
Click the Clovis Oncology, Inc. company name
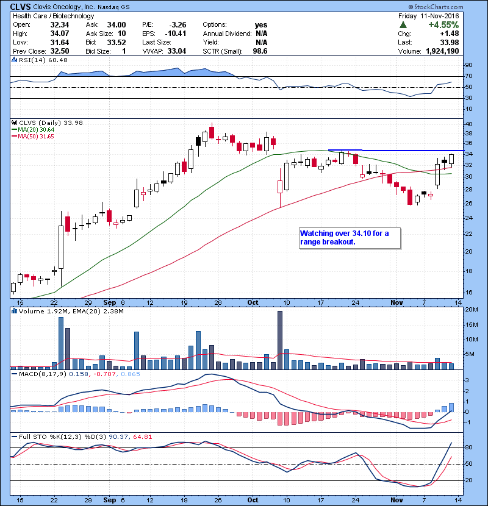click(63, 7)
